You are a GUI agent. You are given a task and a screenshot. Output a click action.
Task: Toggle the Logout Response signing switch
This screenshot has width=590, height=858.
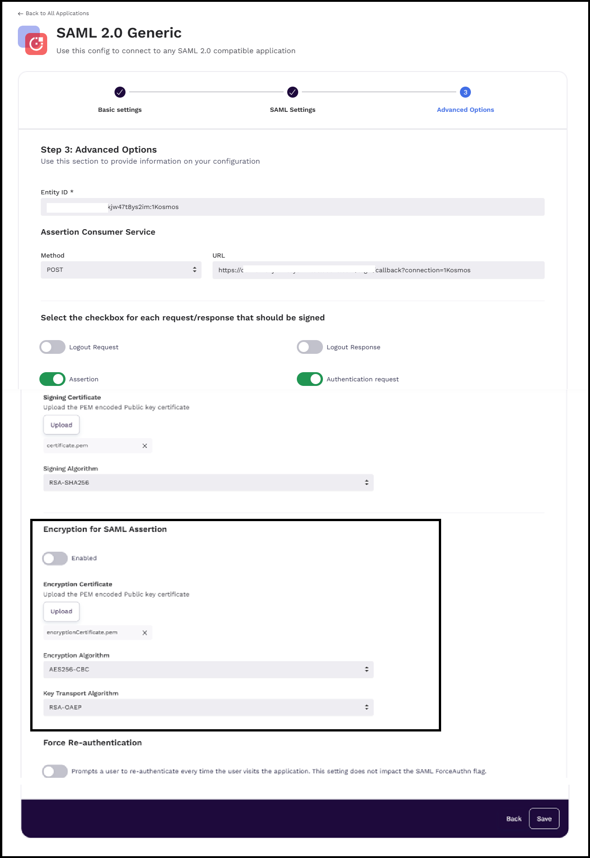[x=310, y=347]
